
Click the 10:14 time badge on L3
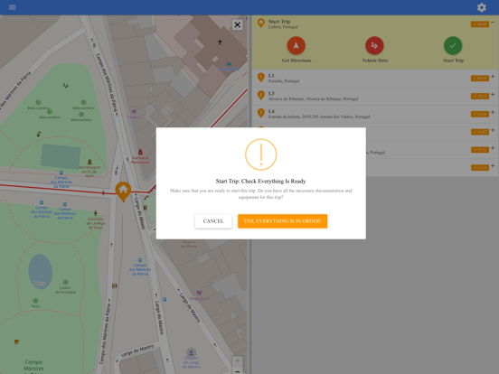pos(480,96)
